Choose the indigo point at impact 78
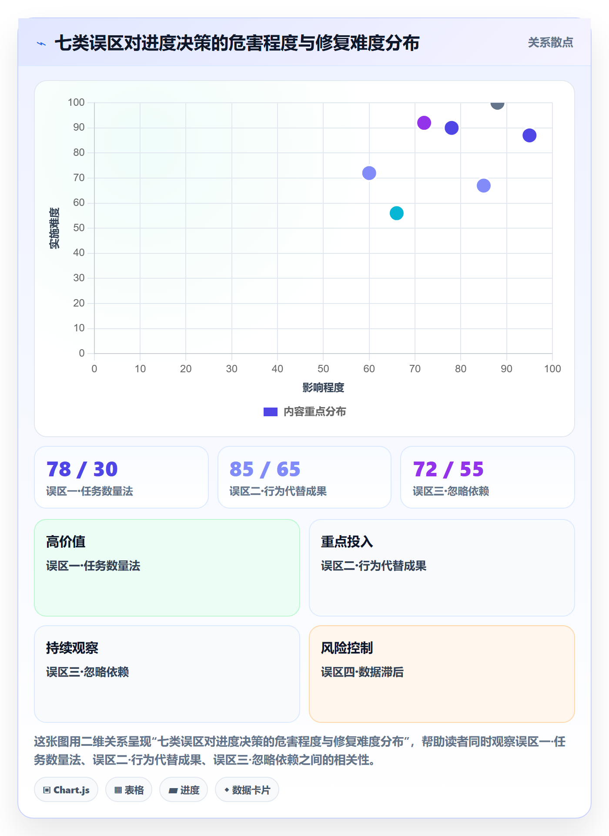The image size is (609, 836). 452,128
